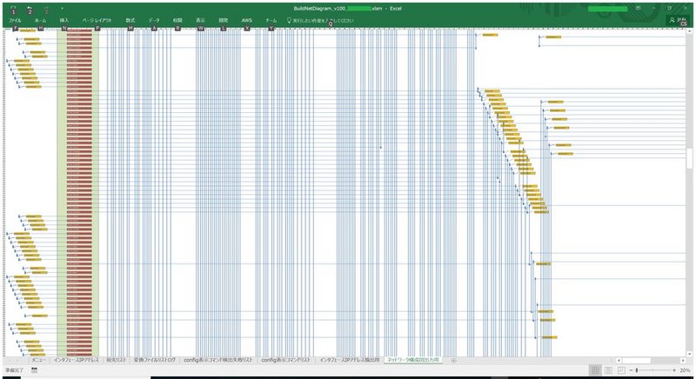Click the 共有 share button

pos(679,20)
